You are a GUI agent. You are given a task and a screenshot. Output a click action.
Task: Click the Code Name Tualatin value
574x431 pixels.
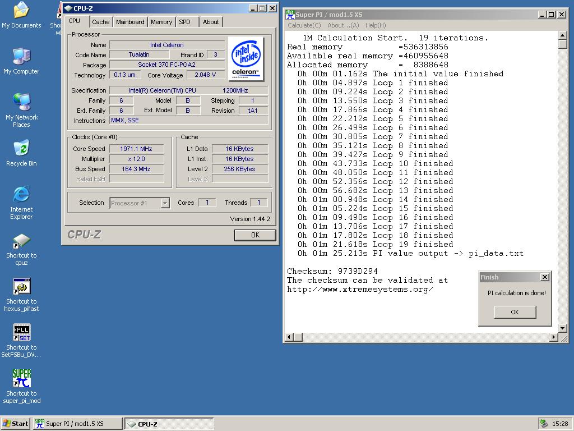point(139,54)
